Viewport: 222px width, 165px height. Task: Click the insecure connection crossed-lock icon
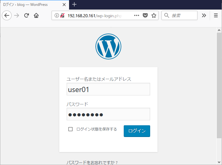coord(62,15)
